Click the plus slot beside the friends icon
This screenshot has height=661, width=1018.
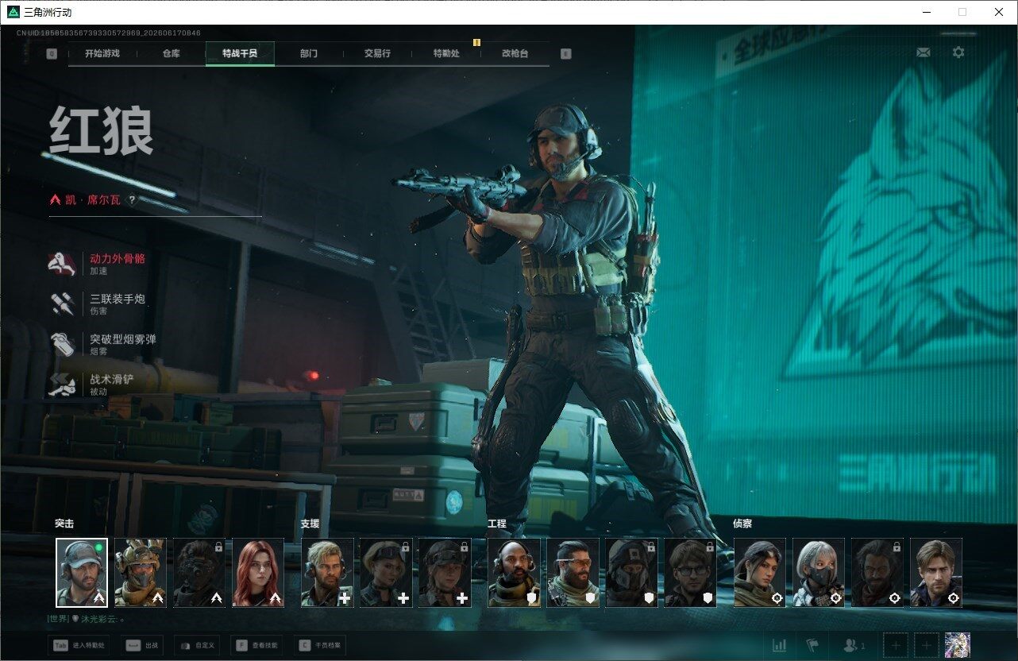click(x=896, y=645)
